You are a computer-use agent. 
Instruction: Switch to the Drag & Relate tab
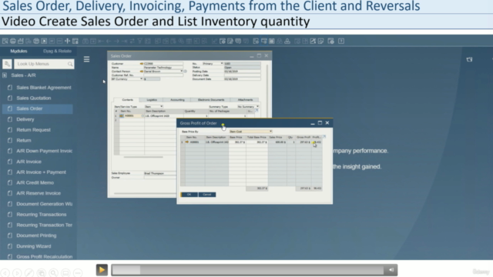click(x=57, y=51)
